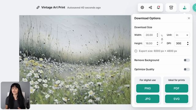This screenshot has width=196, height=110.
Task: Toggle Remove Background switch
Action: coord(187,60)
